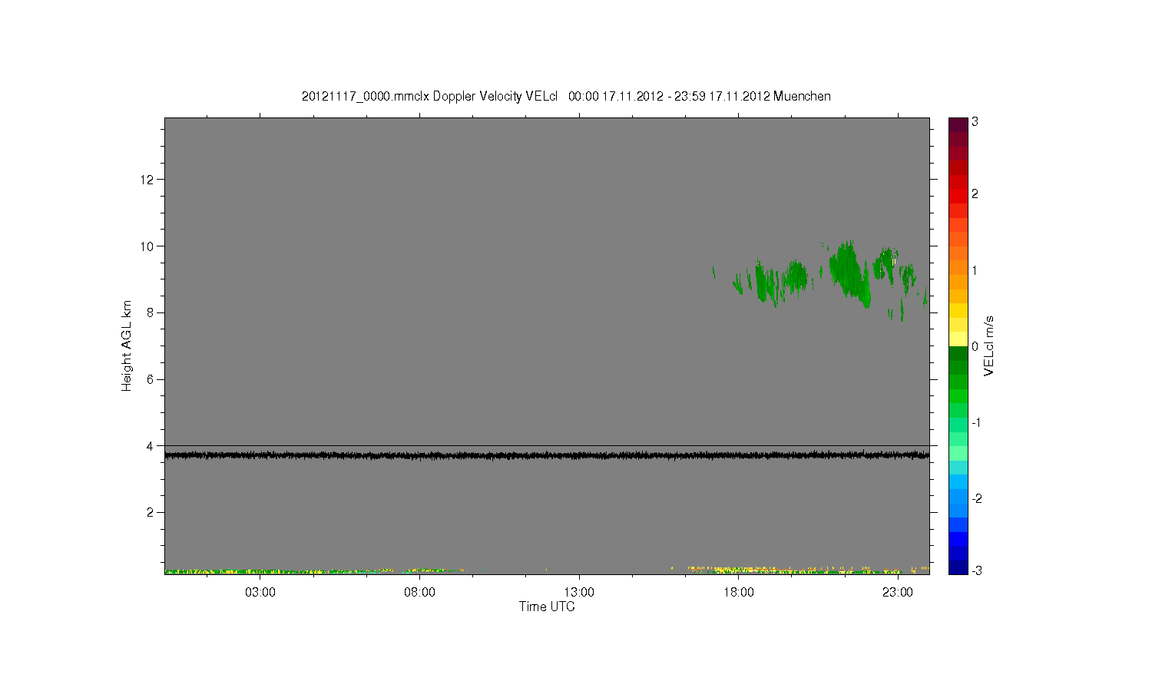This screenshot has height=691, width=1152.
Task: Click the dark red colorbar segment near 3
Action: point(958,125)
